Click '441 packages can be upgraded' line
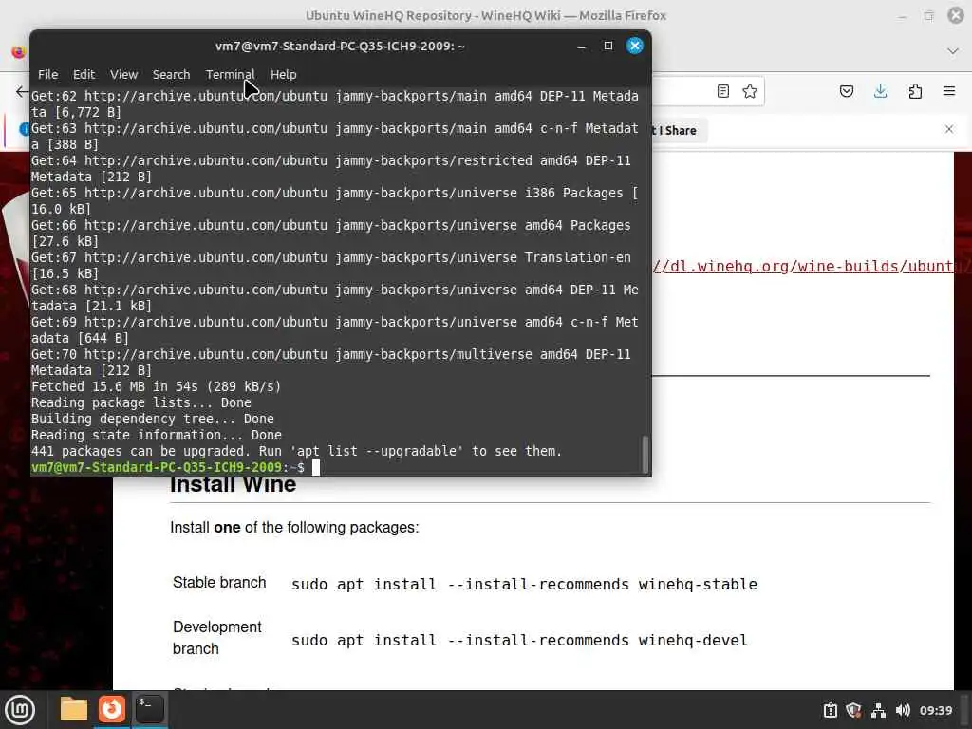Screen dimensions: 972x729 pos(296,451)
